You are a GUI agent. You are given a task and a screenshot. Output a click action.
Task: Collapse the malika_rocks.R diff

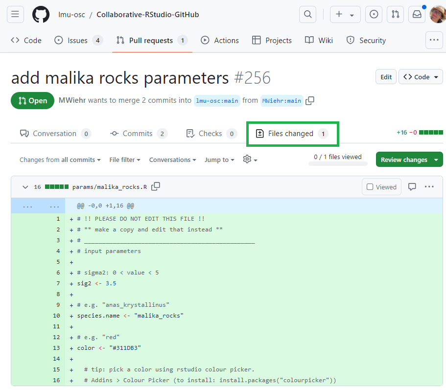(x=25, y=186)
